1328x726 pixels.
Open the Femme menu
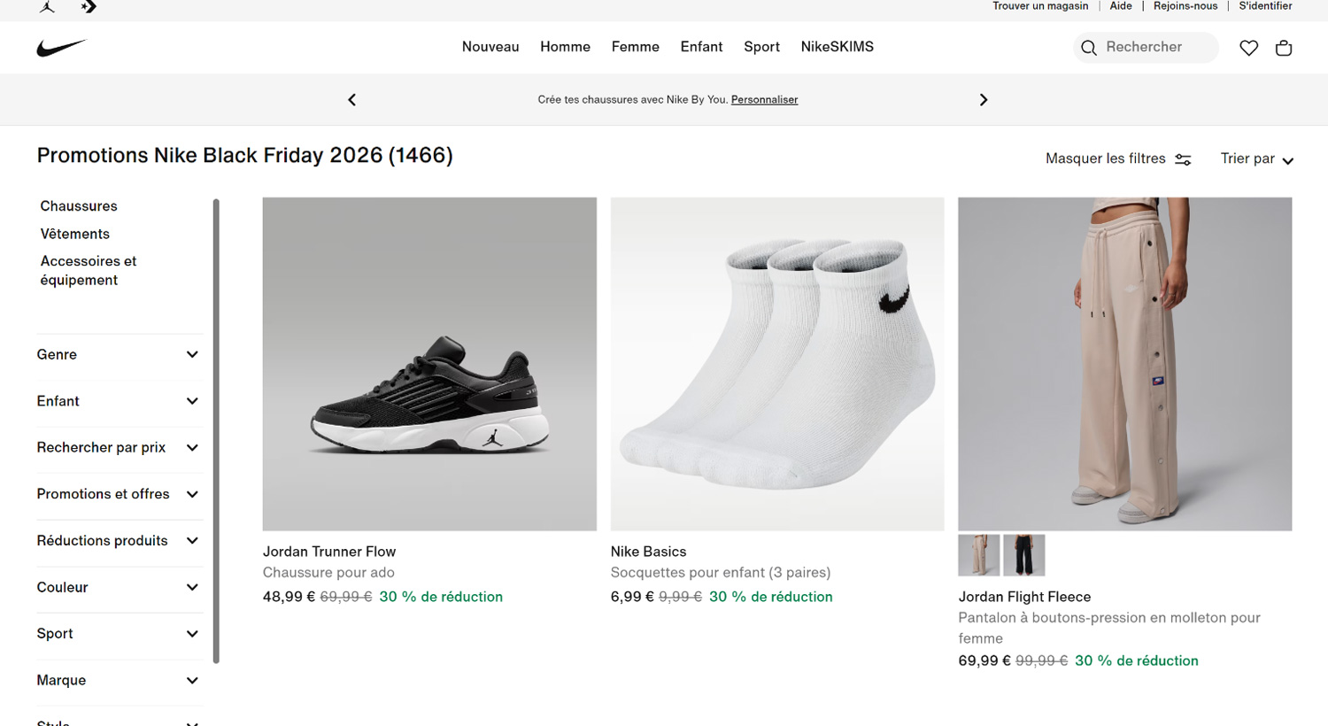(636, 47)
